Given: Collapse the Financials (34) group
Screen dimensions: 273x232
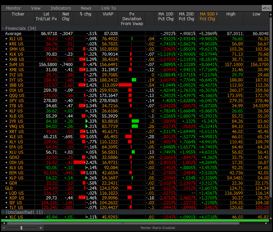Looking at the screenshot, I should click(3, 29).
